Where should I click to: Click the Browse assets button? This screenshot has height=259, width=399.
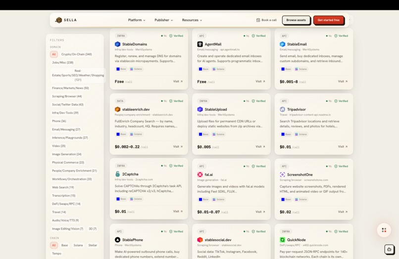click(296, 20)
